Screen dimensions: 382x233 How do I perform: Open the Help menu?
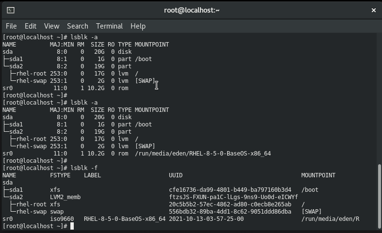point(138,26)
